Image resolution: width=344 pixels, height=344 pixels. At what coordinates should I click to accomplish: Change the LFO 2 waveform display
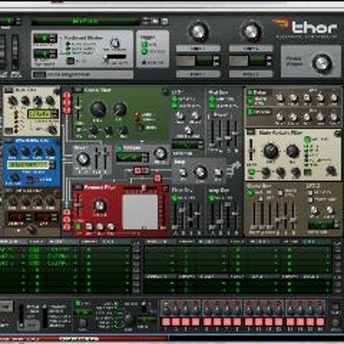321,224
